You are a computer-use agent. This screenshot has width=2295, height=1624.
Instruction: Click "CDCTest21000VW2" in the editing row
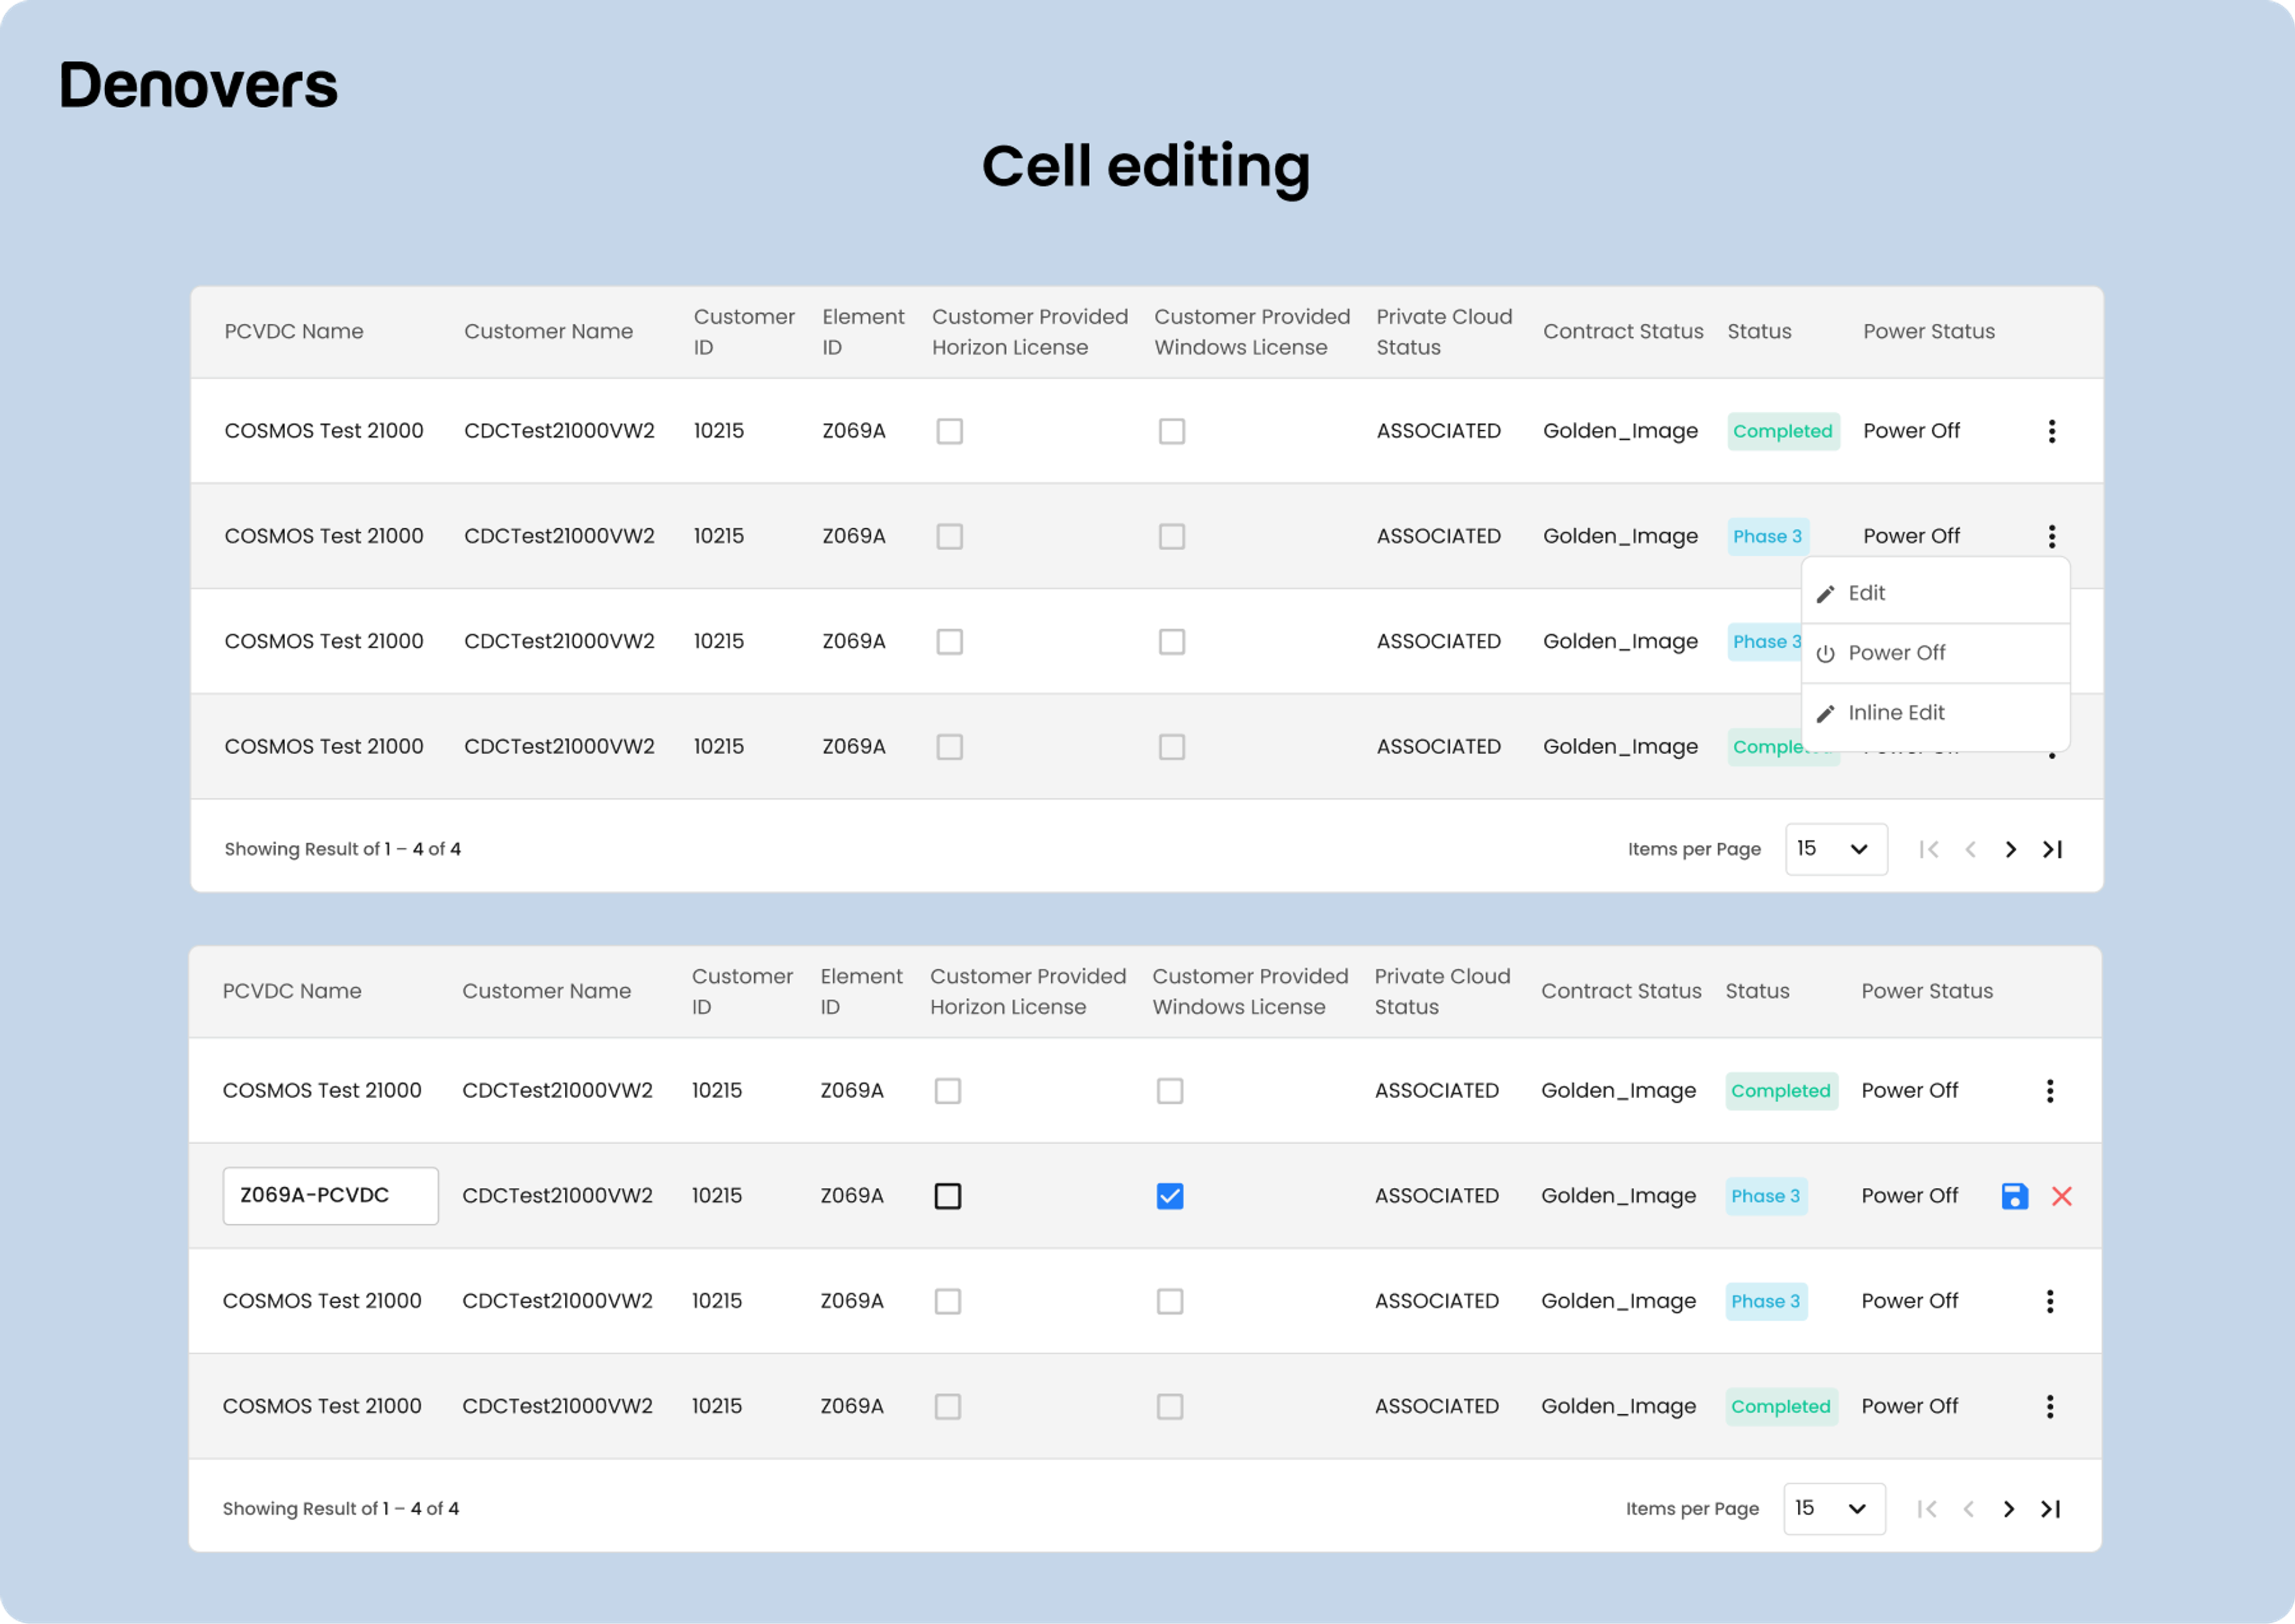click(x=557, y=1196)
